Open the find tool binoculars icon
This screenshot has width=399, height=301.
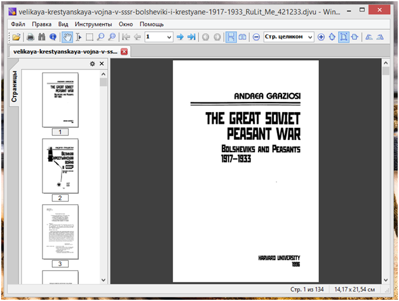click(42, 37)
